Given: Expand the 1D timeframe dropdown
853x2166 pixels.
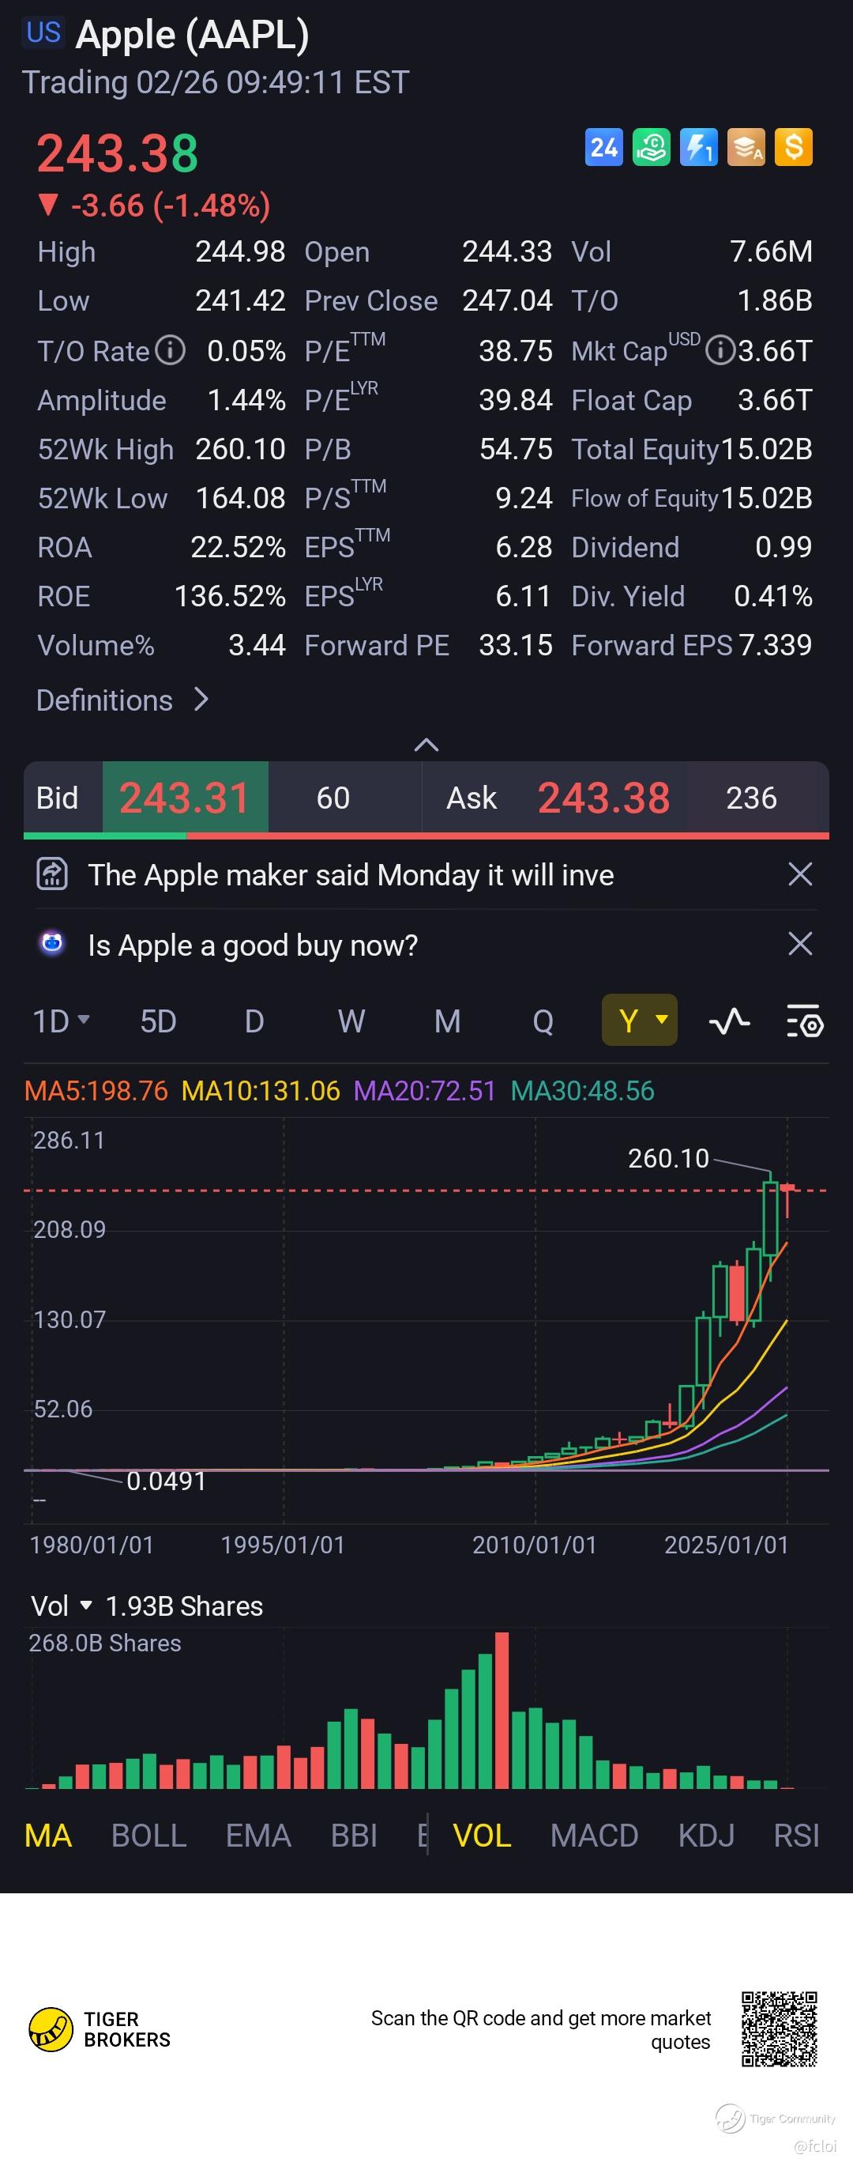Looking at the screenshot, I should (61, 1021).
